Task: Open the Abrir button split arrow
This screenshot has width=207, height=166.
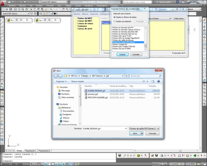Action: 142,133
